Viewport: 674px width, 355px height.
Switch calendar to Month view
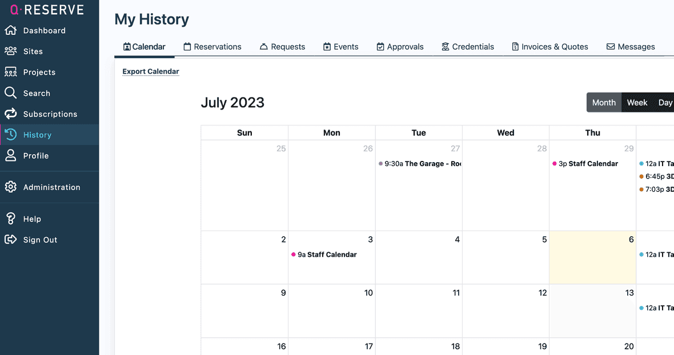[604, 103]
